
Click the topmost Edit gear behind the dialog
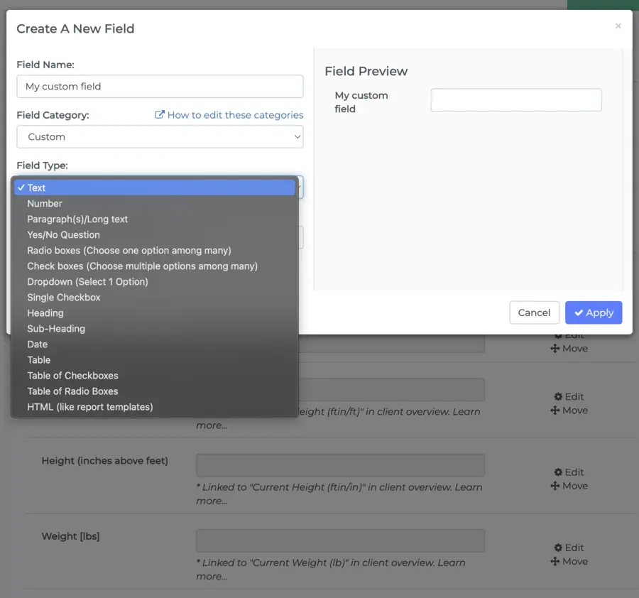[x=568, y=335]
